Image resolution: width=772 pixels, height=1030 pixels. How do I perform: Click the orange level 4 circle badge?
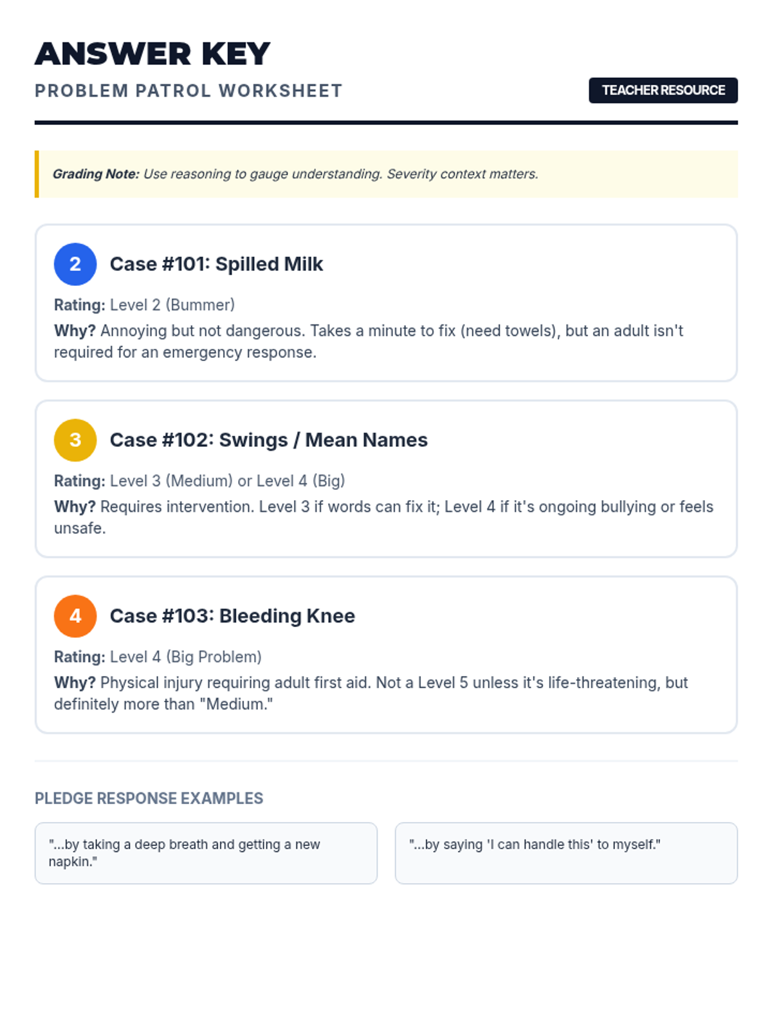click(x=75, y=616)
